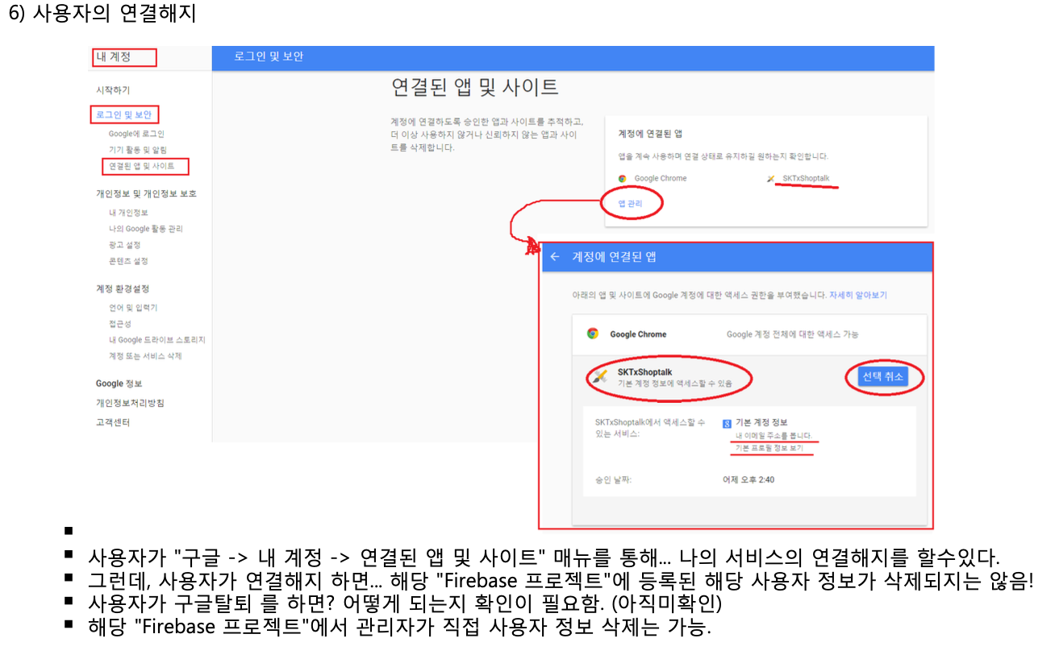Click the SKTxShoptalk icon in the upper card

pyautogui.click(x=771, y=179)
